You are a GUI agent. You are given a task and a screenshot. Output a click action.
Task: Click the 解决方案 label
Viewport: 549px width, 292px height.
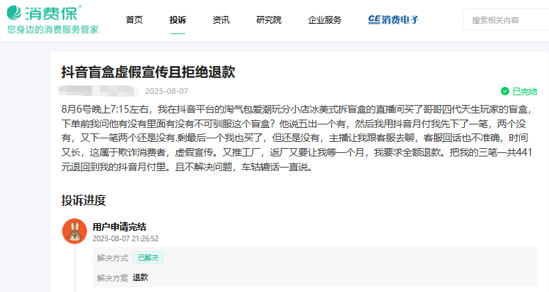(112, 278)
